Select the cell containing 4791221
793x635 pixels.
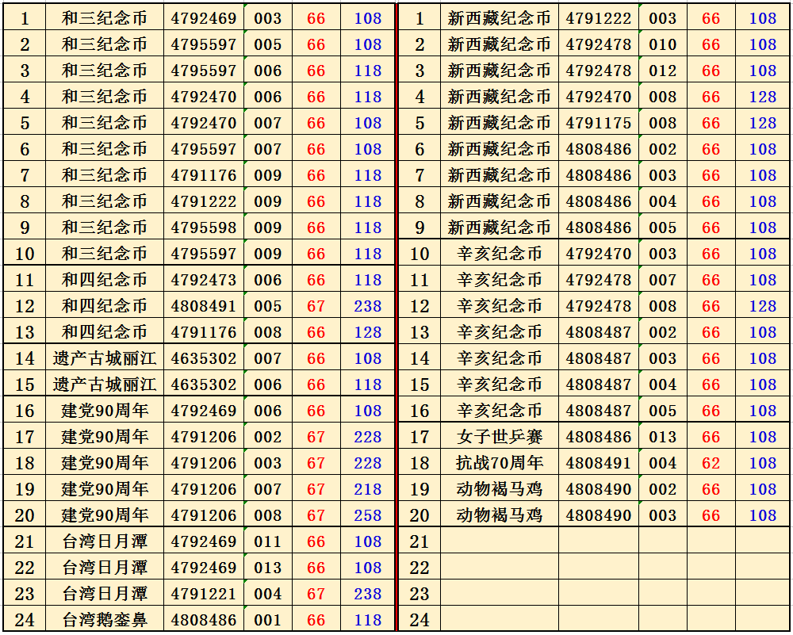[x=204, y=594]
